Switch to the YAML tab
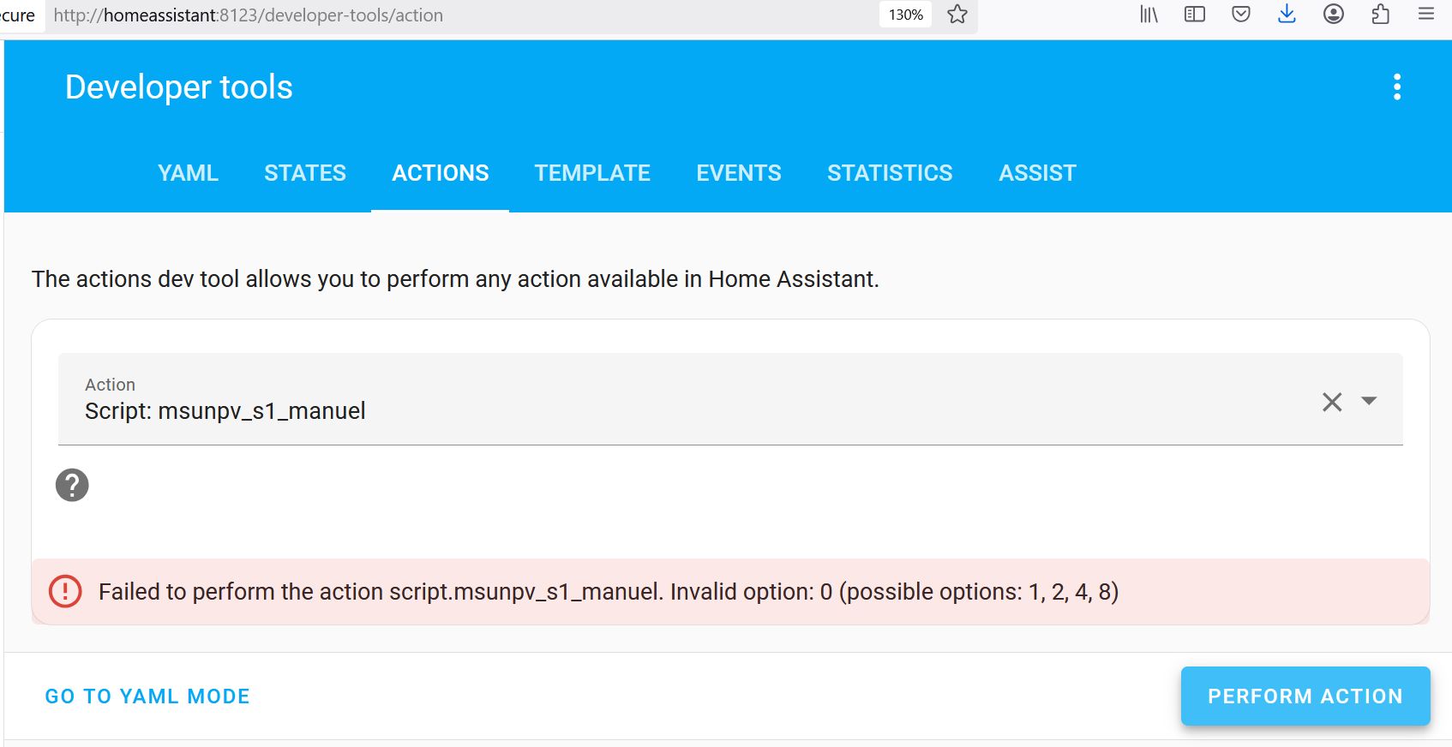Screen dimensions: 1452x747 click(x=188, y=173)
